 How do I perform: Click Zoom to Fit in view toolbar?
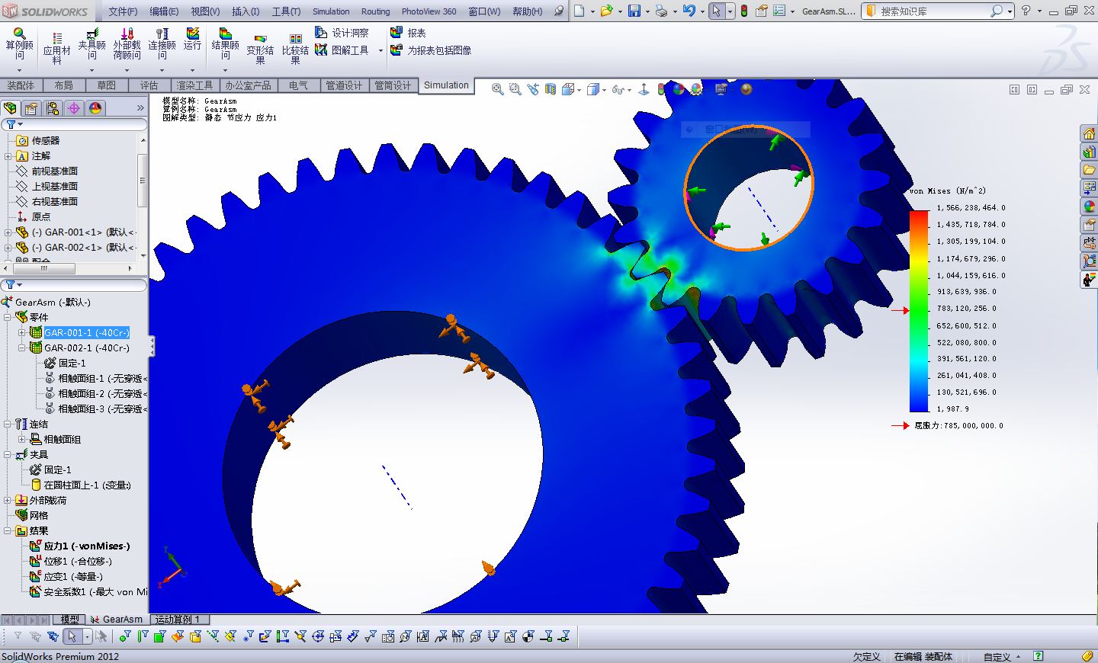[x=497, y=89]
